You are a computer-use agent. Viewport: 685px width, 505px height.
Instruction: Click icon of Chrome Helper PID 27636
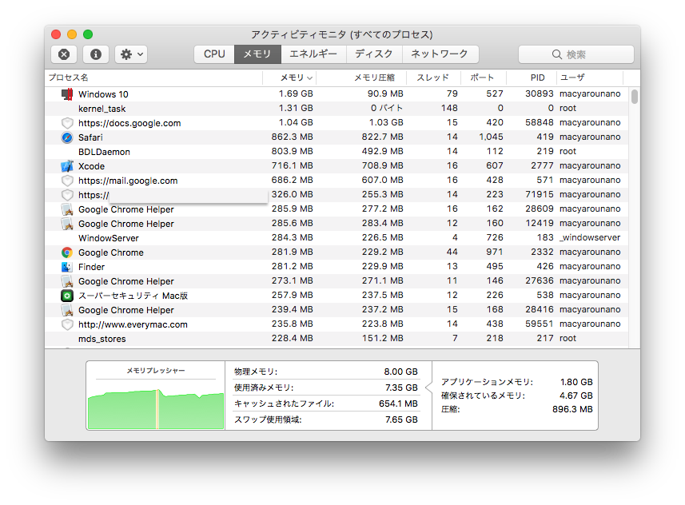[67, 281]
